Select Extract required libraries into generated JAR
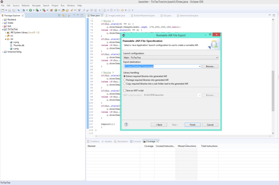The width and height of the screenshot is (279, 185). 124,76
